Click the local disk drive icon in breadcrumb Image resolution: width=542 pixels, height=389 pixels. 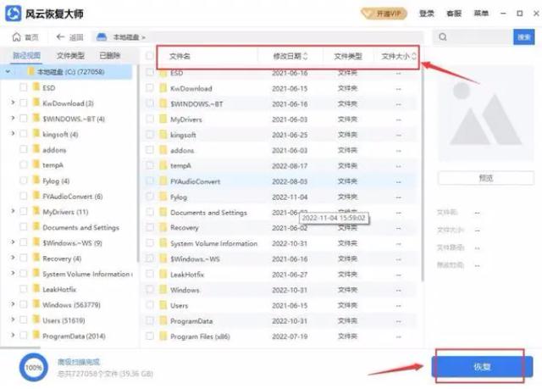click(102, 37)
